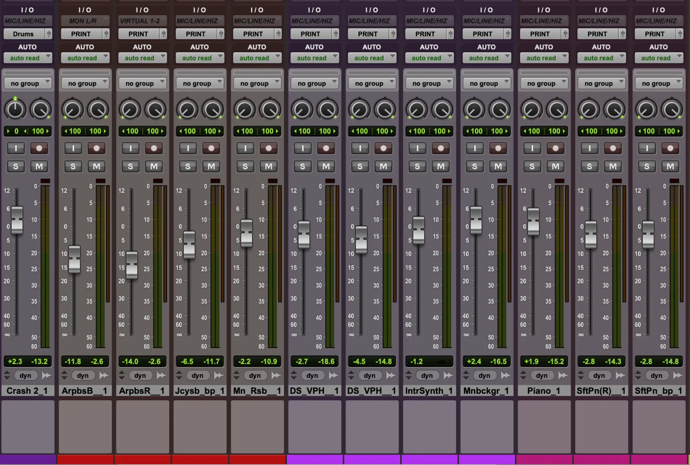Solo the Crash 2_1 track
Image resolution: width=690 pixels, height=465 pixels.
point(16,166)
